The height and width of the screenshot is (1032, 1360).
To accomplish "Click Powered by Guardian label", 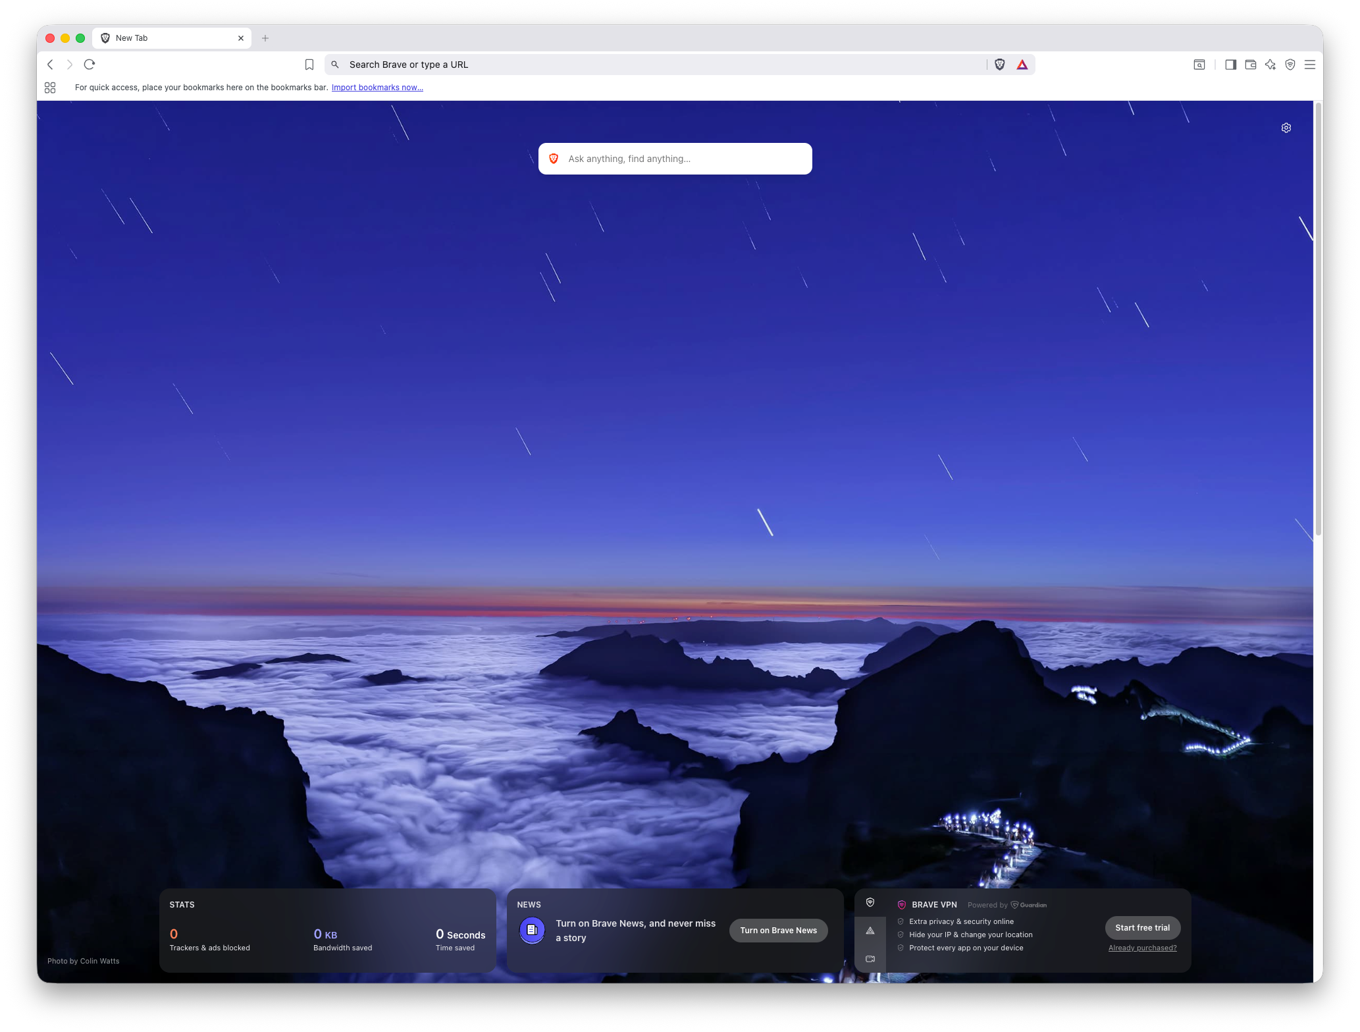I will pos(1007,905).
